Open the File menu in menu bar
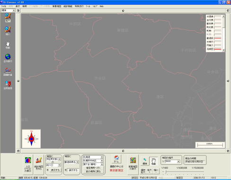The width and height of the screenshot is (231, 180). (3, 6)
